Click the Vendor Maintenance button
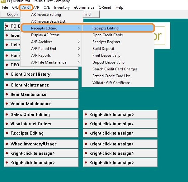This screenshot has width=188, height=182. [x=41, y=104]
